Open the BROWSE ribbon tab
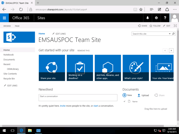Image resolution: width=179 pixels, height=134 pixels. coord(7,26)
